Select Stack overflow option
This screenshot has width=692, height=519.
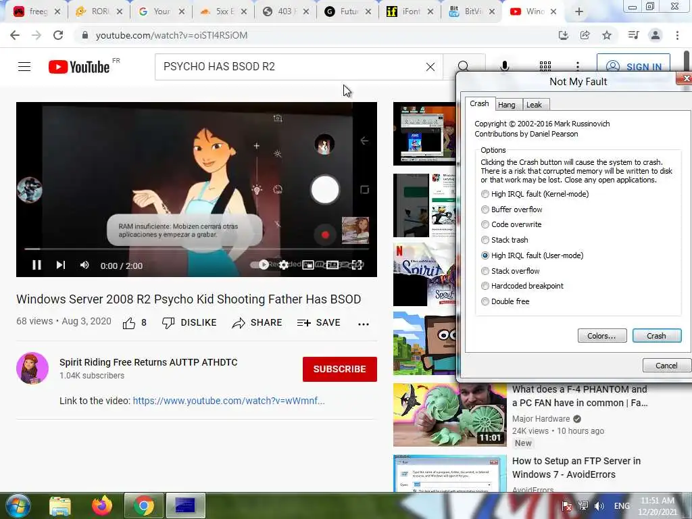(x=510, y=271)
